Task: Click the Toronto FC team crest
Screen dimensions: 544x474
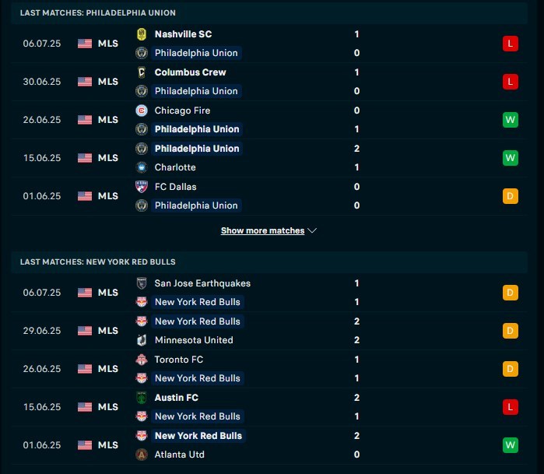Action: [x=142, y=360]
